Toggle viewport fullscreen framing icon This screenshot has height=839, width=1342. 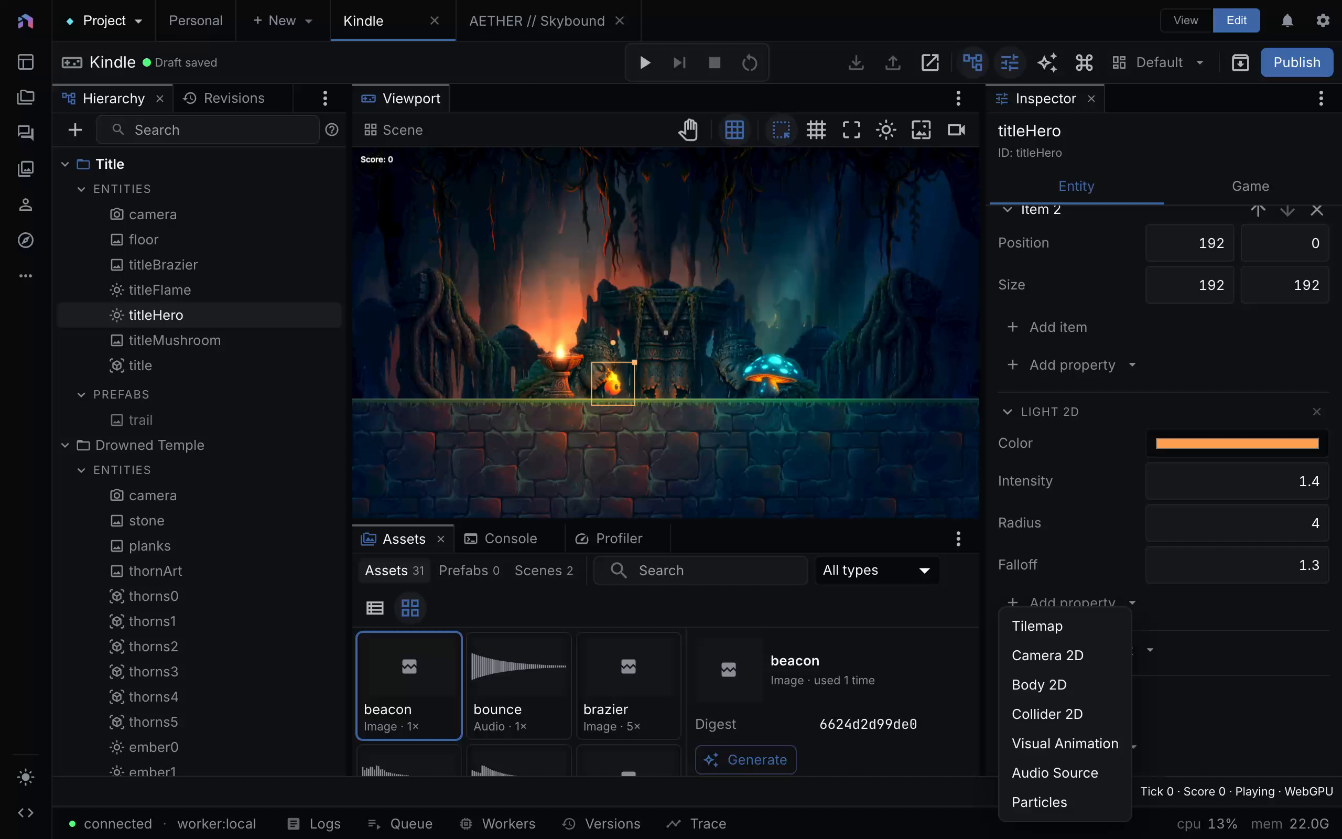pos(851,130)
